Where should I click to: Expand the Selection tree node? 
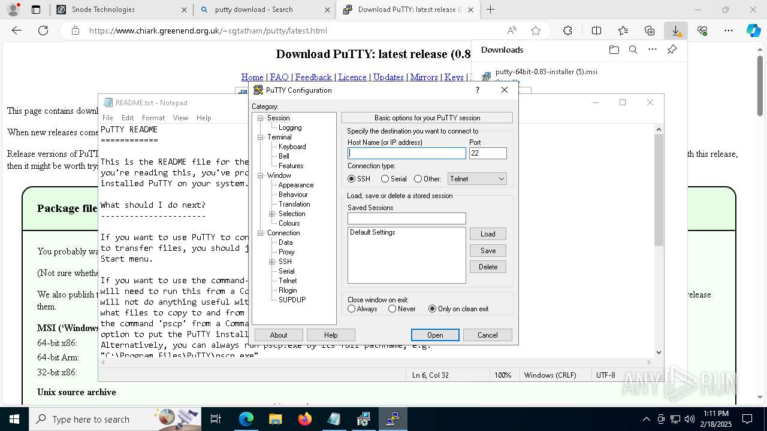272,214
